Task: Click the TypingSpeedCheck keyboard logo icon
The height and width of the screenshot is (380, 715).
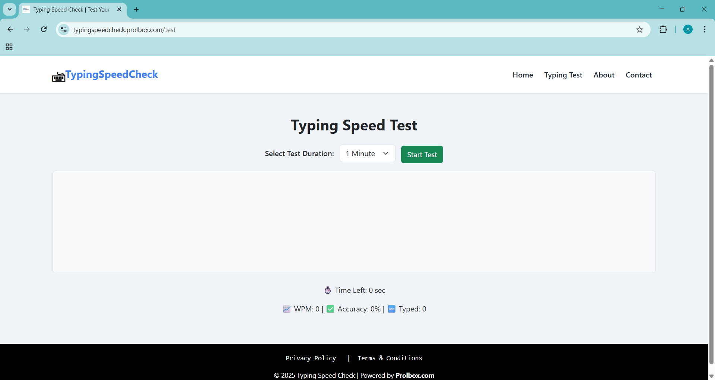Action: (x=58, y=77)
